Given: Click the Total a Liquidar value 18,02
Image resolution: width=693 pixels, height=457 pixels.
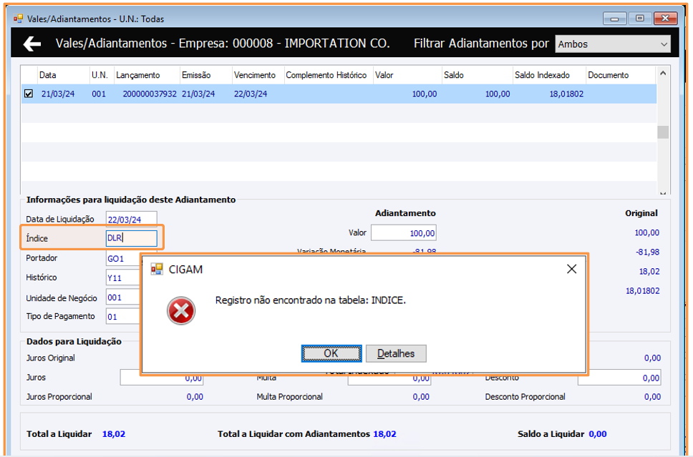Looking at the screenshot, I should coord(114,434).
